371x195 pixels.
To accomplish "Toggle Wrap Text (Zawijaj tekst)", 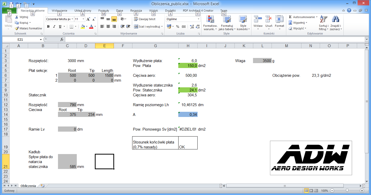I will pos(145,19).
